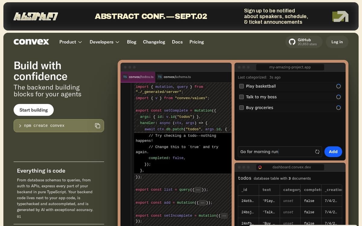
Task: Click the 24otb… id cell
Action: pyautogui.click(x=249, y=201)
